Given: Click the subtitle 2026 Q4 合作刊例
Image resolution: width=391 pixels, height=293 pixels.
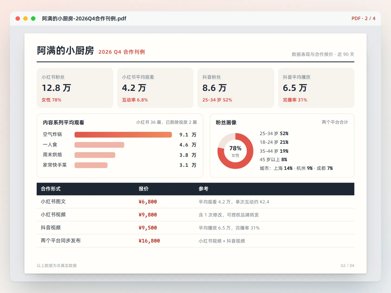Looking at the screenshot, I should click(122, 52).
